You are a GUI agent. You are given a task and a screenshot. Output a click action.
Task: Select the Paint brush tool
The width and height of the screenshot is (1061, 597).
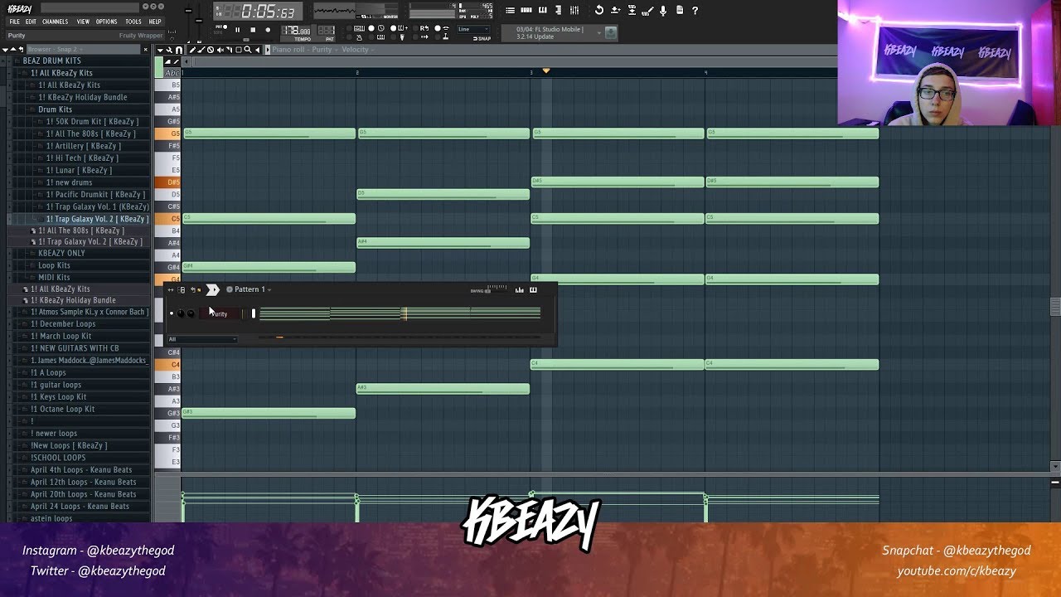click(201, 50)
